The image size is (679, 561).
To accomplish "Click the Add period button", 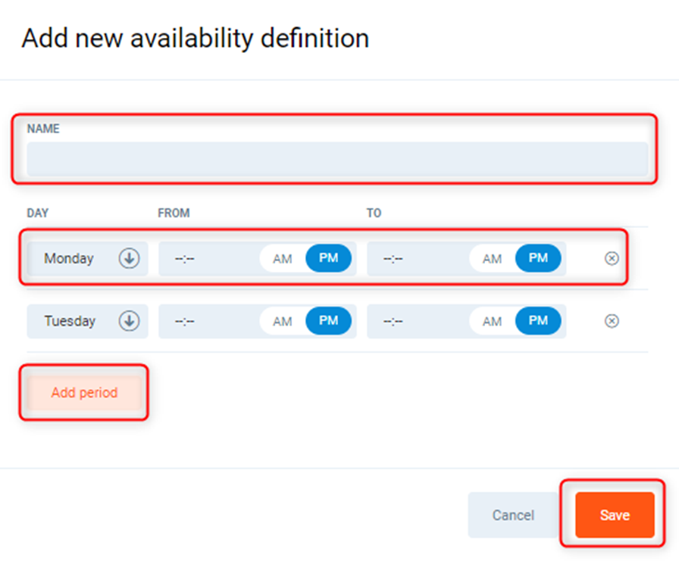I will point(84,393).
